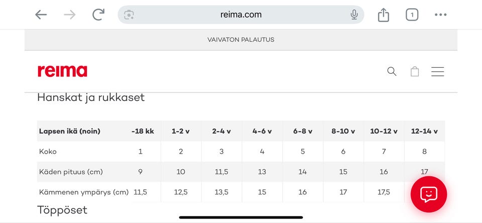The image size is (482, 223).
Task: Tap the Vaivaton palautus banner
Action: pyautogui.click(x=241, y=40)
